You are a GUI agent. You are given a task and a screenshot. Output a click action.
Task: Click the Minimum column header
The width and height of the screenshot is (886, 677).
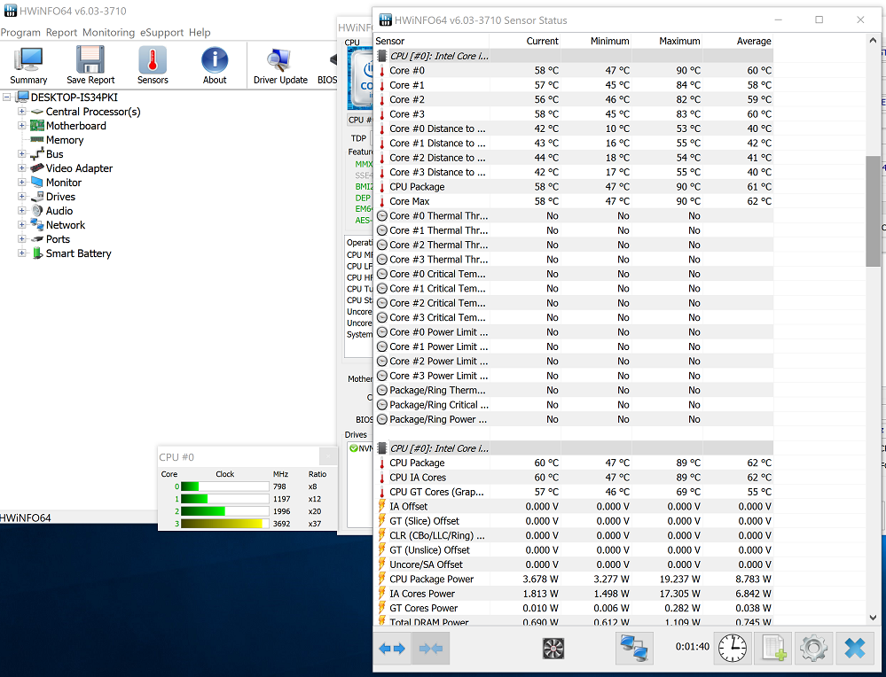click(x=596, y=42)
